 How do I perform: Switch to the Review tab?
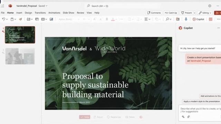click(x=80, y=13)
